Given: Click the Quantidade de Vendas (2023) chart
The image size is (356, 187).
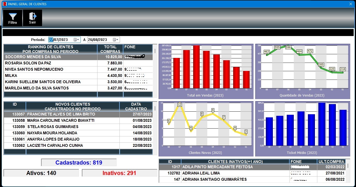Looking at the screenshot, I should coord(303,71).
